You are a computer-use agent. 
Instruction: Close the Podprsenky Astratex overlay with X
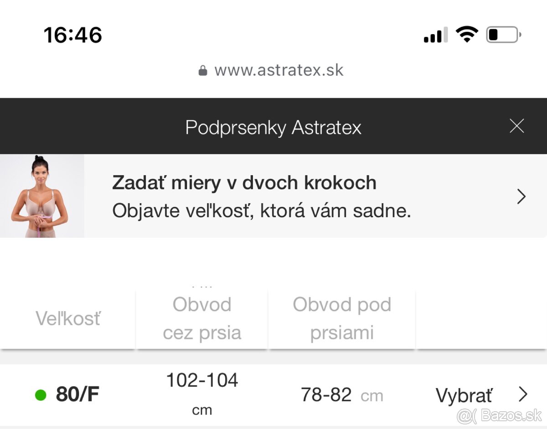click(516, 126)
